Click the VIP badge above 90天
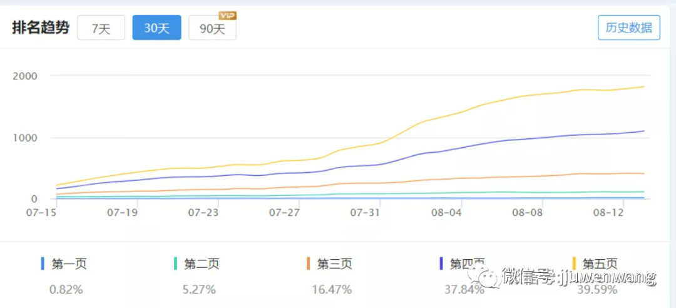This screenshot has height=308, width=676. pos(227,15)
